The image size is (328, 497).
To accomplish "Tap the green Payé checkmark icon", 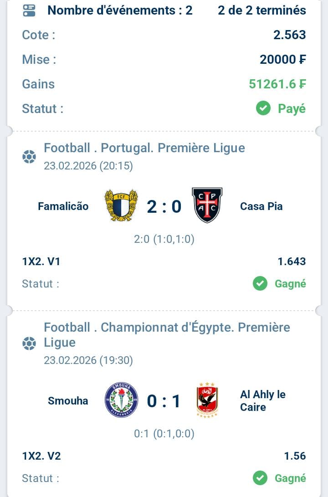I will tap(263, 108).
